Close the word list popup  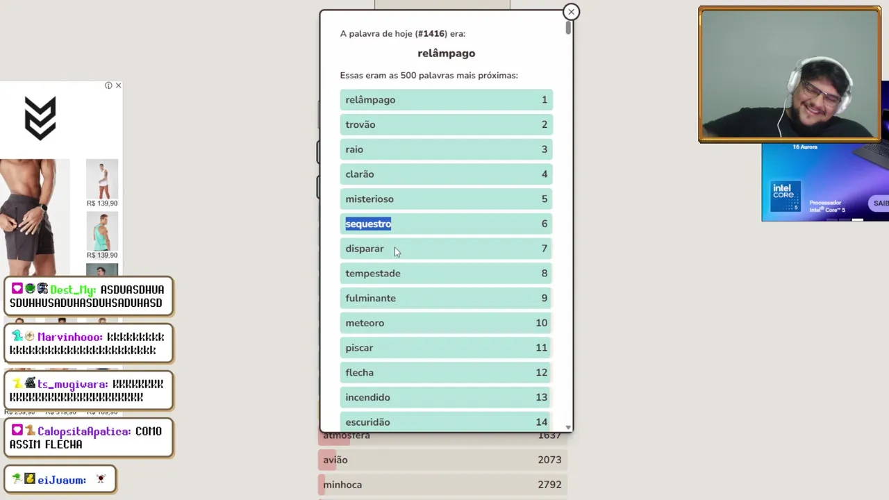coord(571,12)
